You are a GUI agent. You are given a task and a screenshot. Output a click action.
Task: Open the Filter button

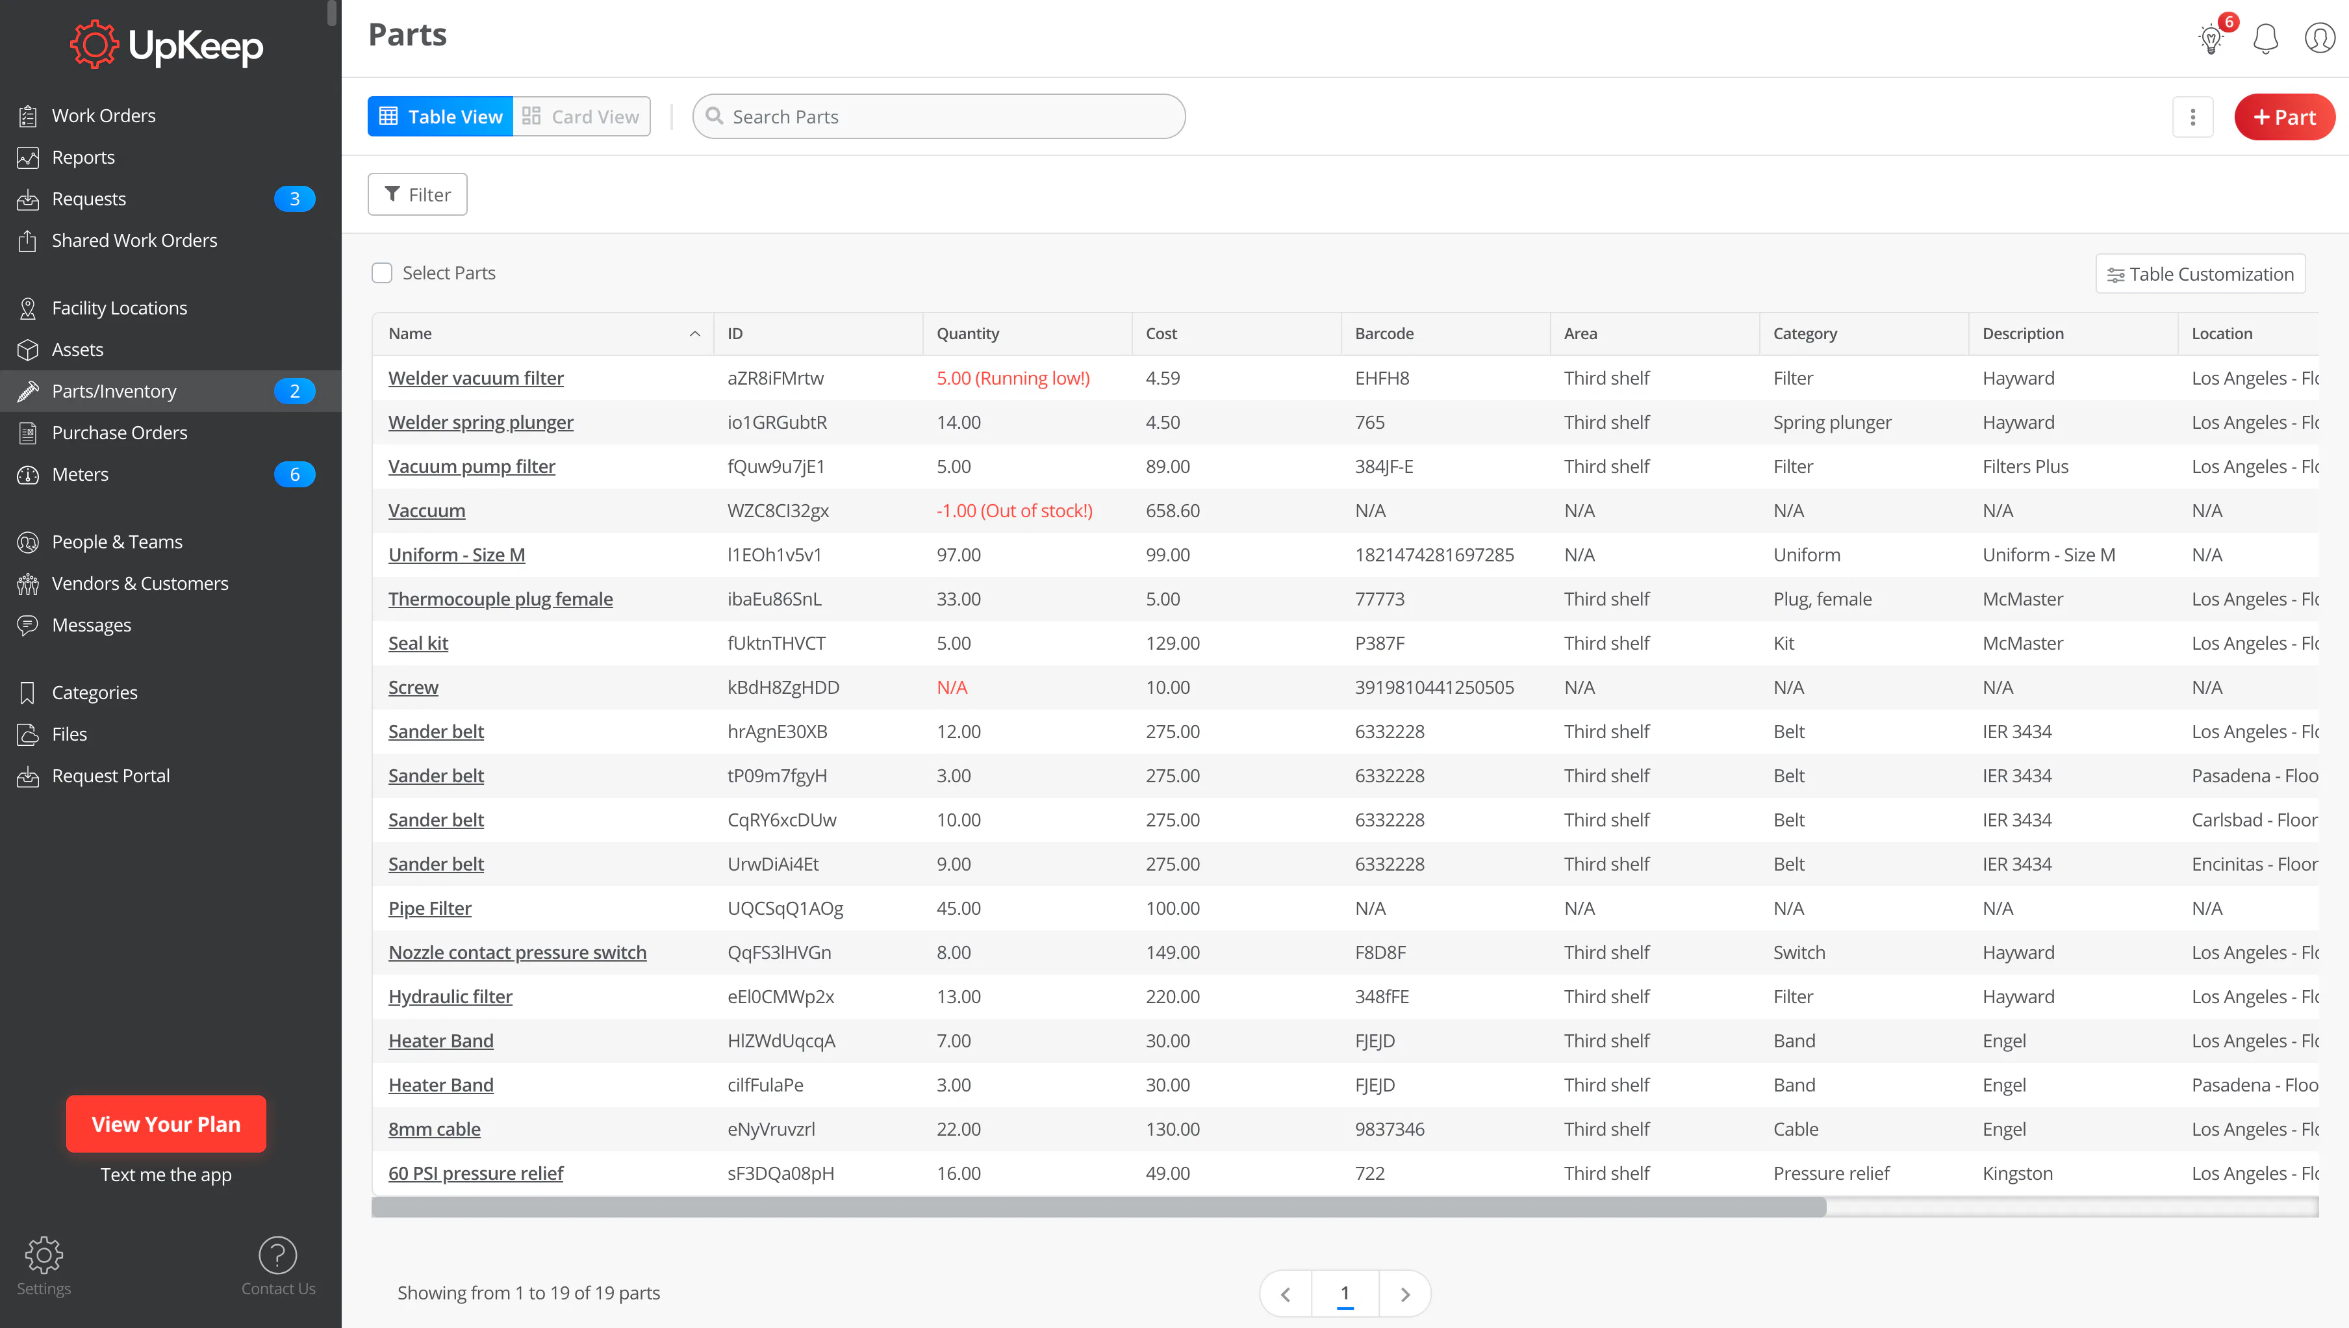click(418, 194)
